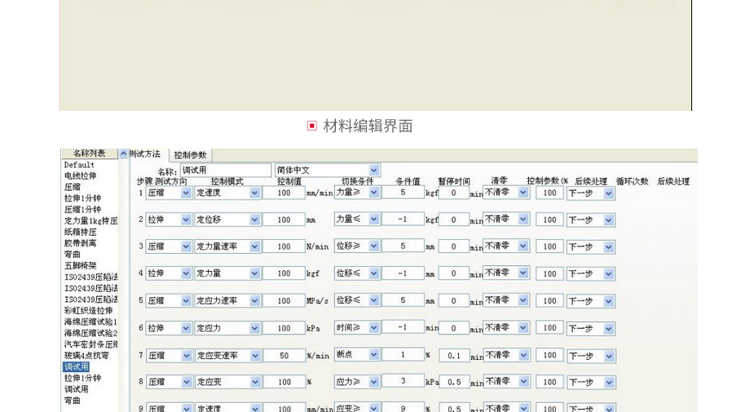The width and height of the screenshot is (750, 412).
Task: Open step 1 不清零 zeroing dropdown
Action: click(523, 193)
